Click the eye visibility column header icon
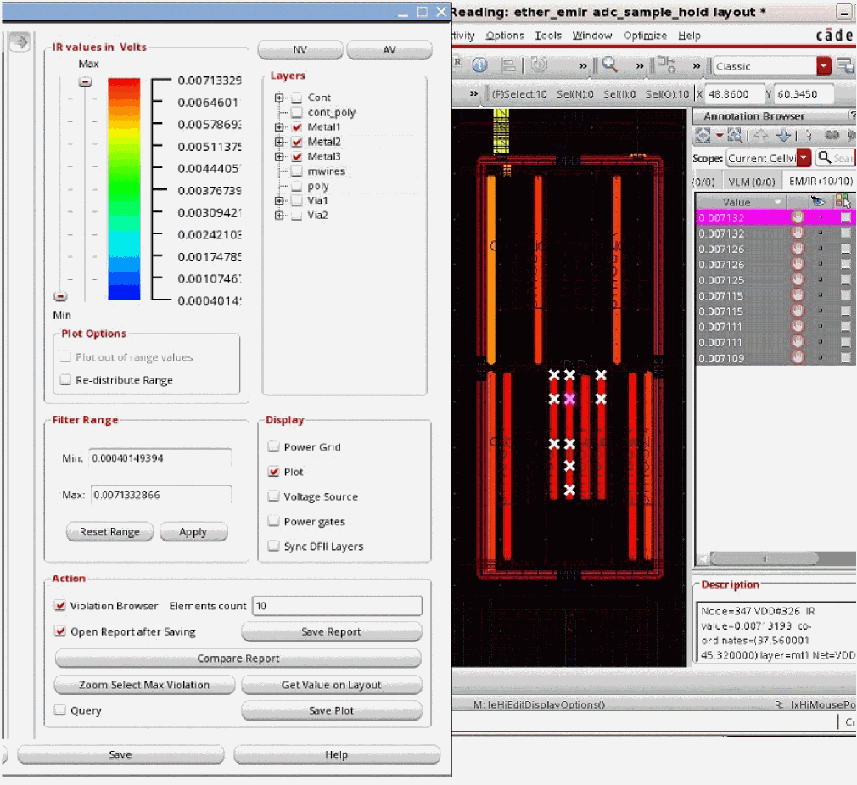Image resolution: width=857 pixels, height=785 pixels. 818,201
